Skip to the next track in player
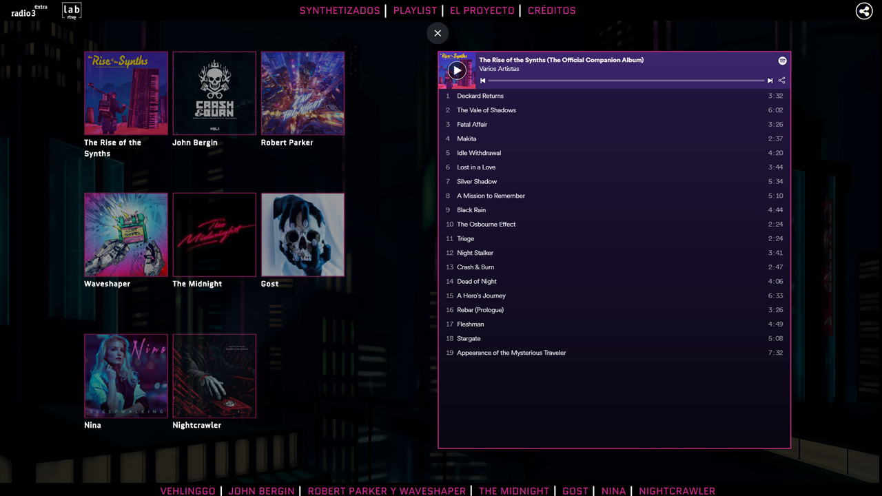Screen dimensions: 882x496 [x=770, y=81]
